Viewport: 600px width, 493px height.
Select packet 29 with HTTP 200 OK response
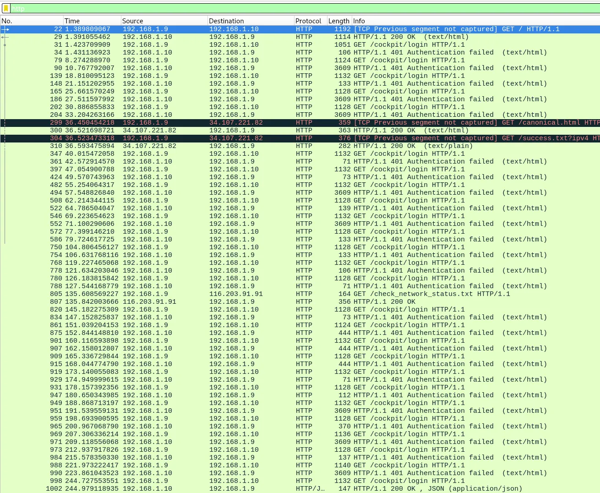[275, 37]
